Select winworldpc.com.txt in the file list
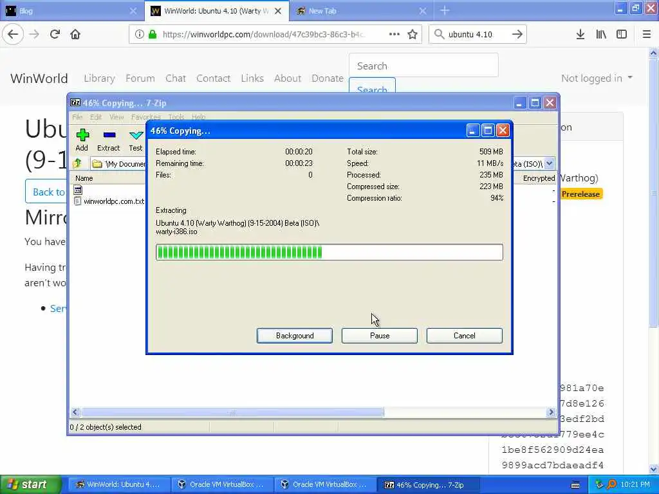The height and width of the screenshot is (494, 659). 113,201
